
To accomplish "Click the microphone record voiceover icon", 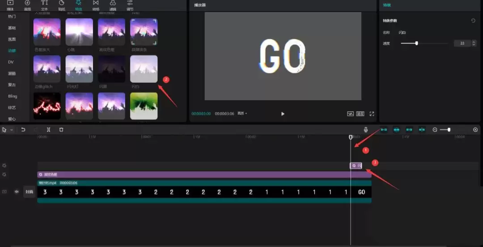I will click(x=366, y=130).
